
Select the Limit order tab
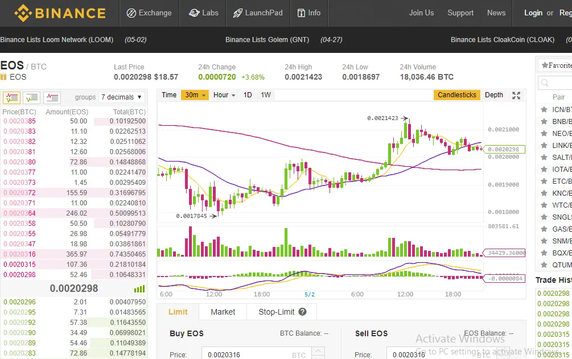click(x=178, y=312)
